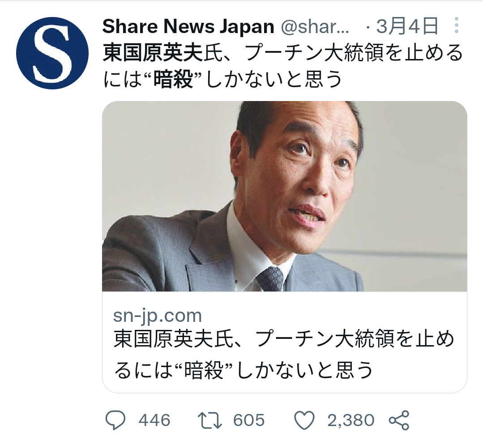Open the Share News Japan profile avatar
The width and height of the screenshot is (483, 439).
click(52, 53)
